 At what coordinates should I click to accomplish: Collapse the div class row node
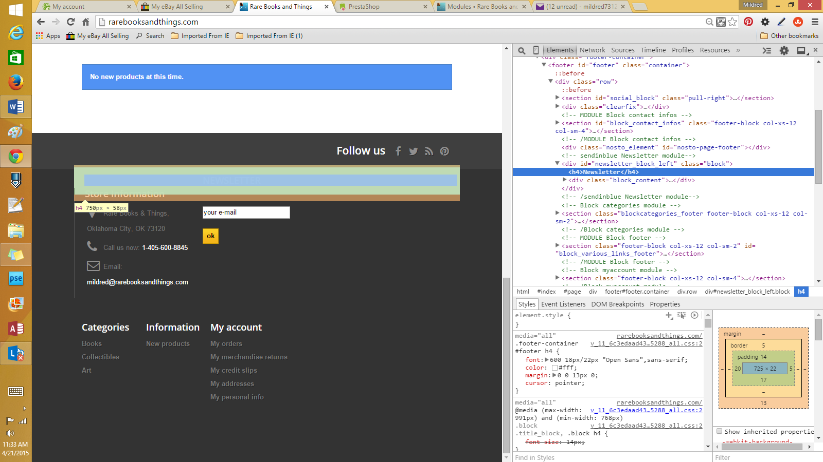point(550,82)
